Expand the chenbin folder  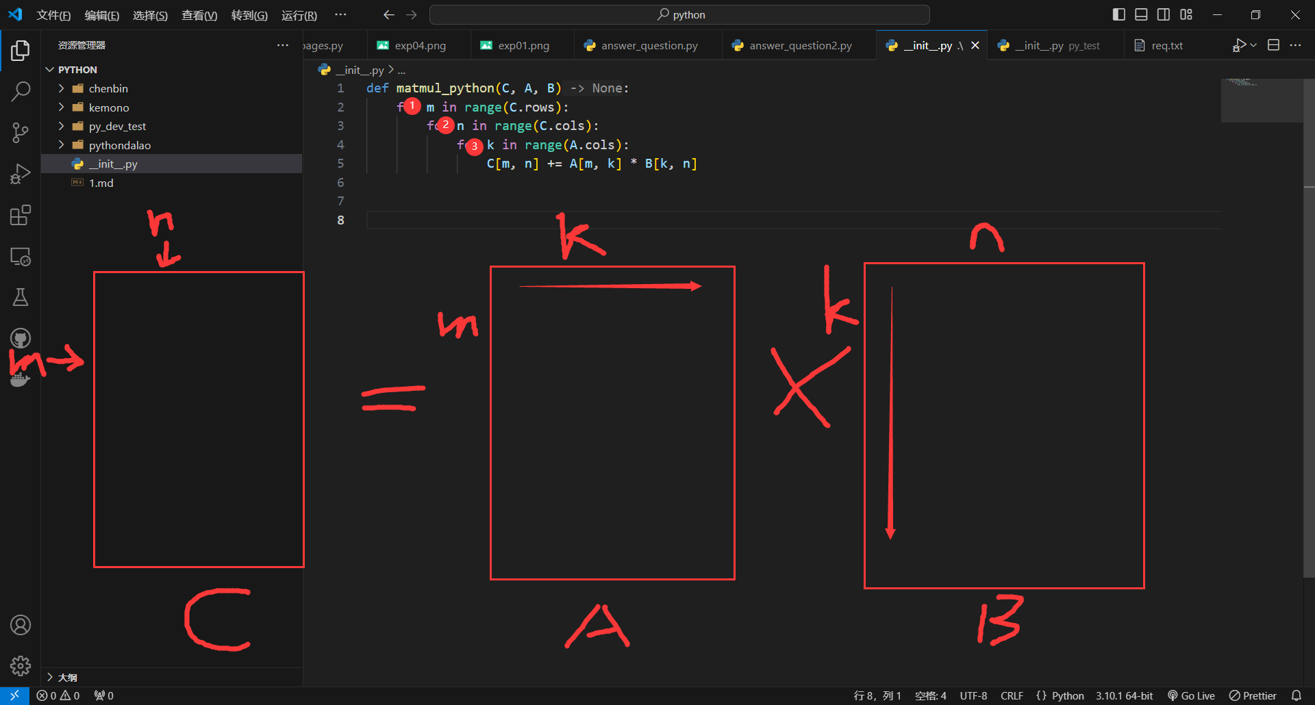point(108,88)
